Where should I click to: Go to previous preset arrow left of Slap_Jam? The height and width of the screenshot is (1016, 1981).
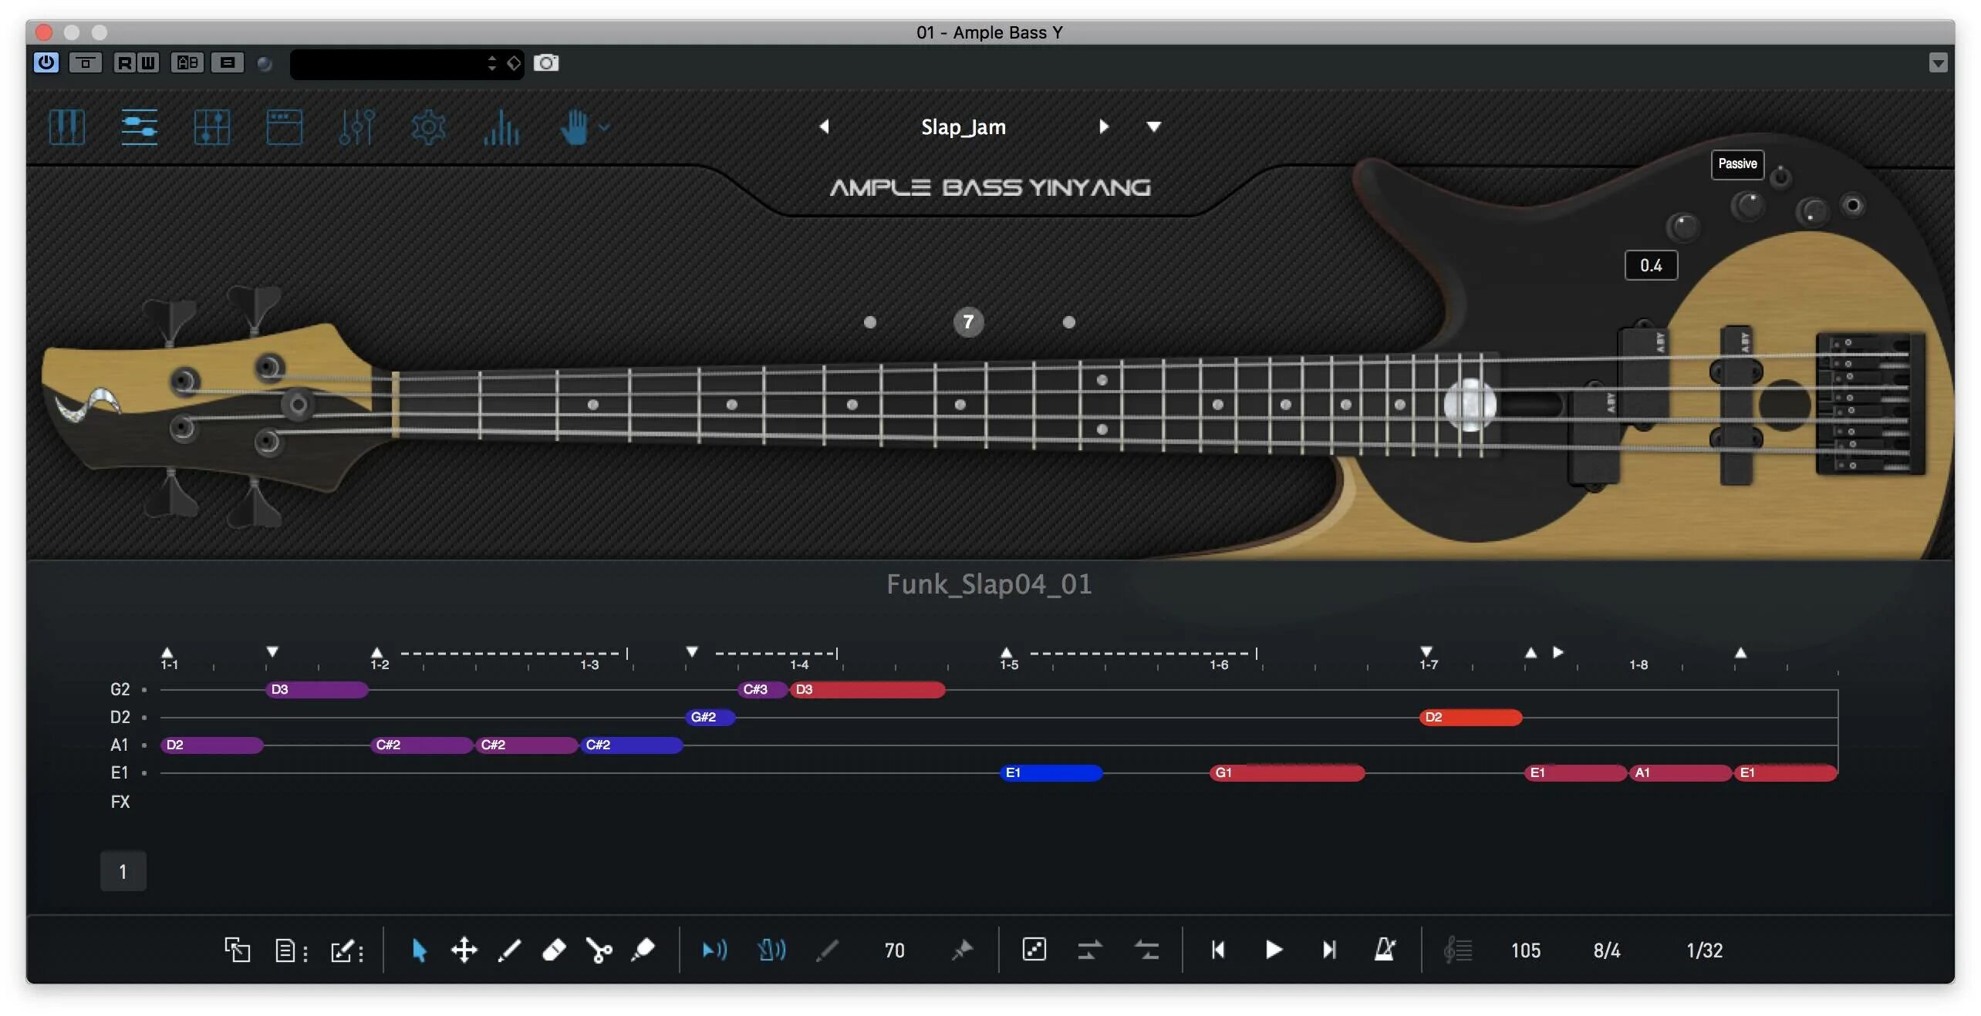(x=824, y=126)
